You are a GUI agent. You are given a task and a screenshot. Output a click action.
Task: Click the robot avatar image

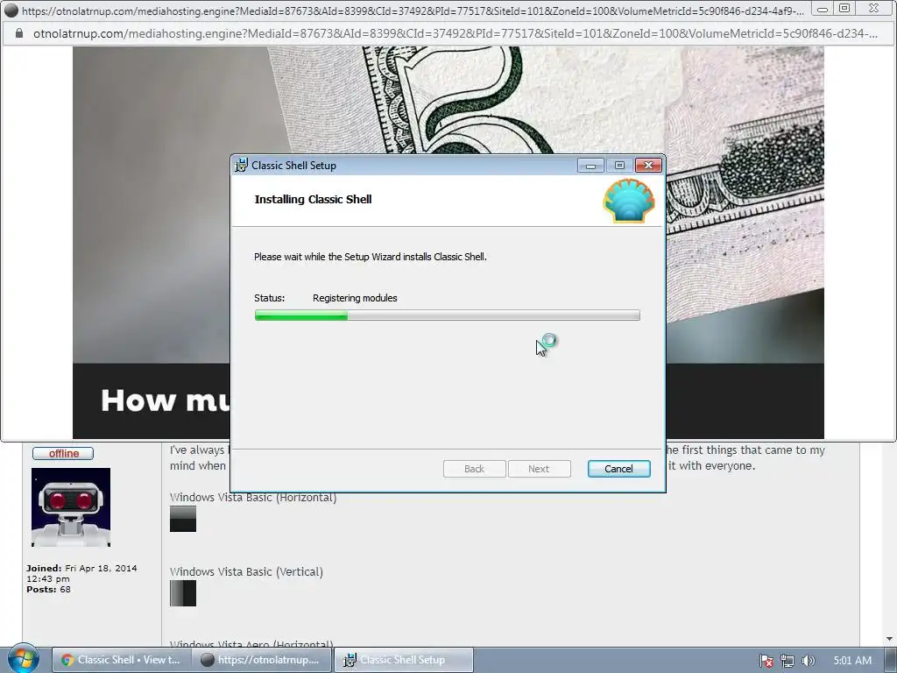(71, 507)
